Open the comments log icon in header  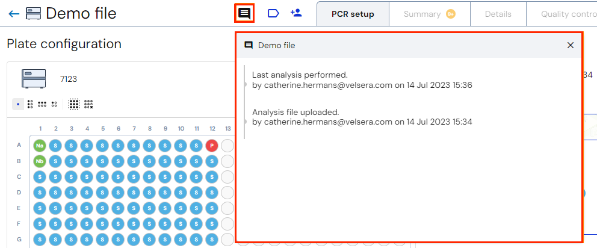244,14
